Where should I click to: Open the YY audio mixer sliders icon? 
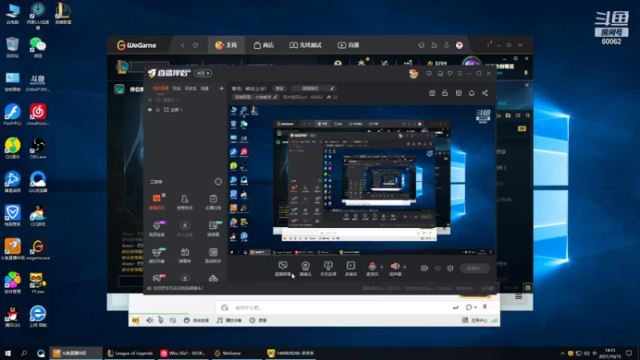coord(173,321)
